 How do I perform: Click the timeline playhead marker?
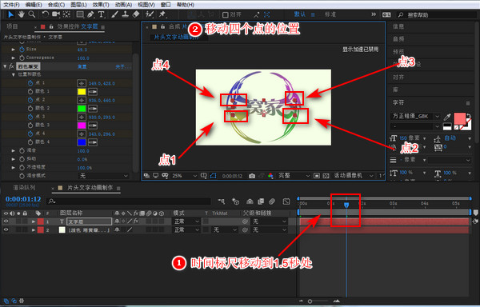[x=346, y=205]
